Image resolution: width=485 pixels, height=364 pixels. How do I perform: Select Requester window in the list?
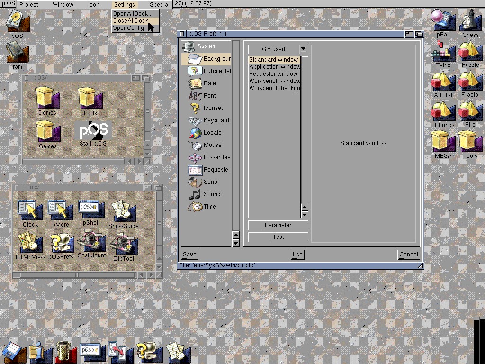(273, 74)
